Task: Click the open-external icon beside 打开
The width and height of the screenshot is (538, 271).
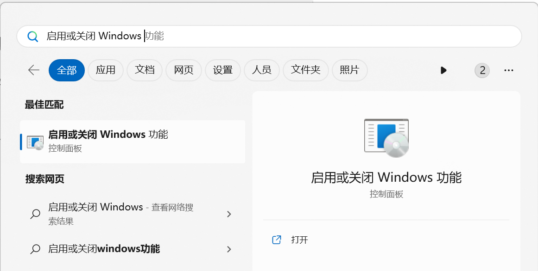Action: coord(277,240)
